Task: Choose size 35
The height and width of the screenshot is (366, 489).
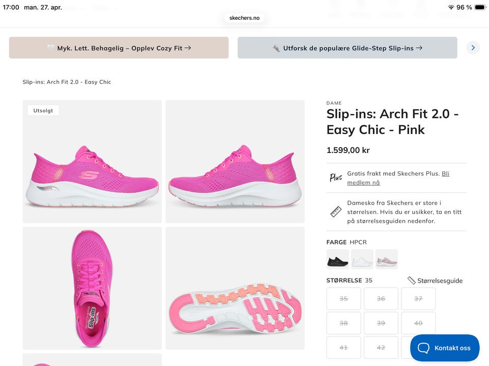Action: click(x=344, y=299)
